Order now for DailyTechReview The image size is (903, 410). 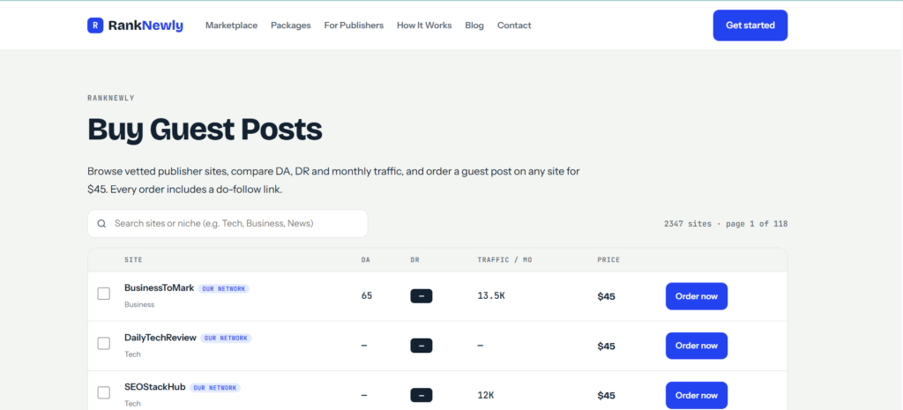point(697,346)
